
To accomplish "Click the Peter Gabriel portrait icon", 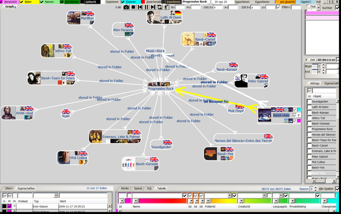I will (x=241, y=81).
